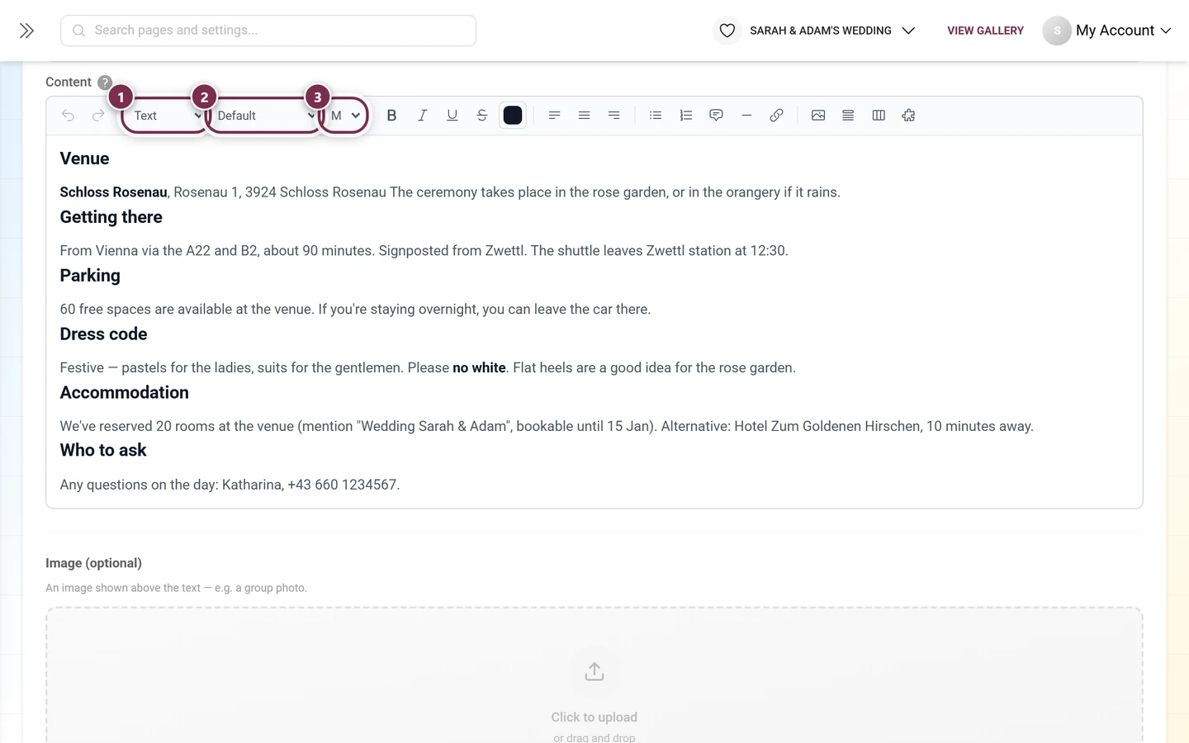Align text to the left
The height and width of the screenshot is (743, 1189).
click(x=554, y=116)
